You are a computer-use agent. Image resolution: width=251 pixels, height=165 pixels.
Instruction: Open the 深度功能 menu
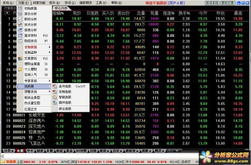coord(39,3)
